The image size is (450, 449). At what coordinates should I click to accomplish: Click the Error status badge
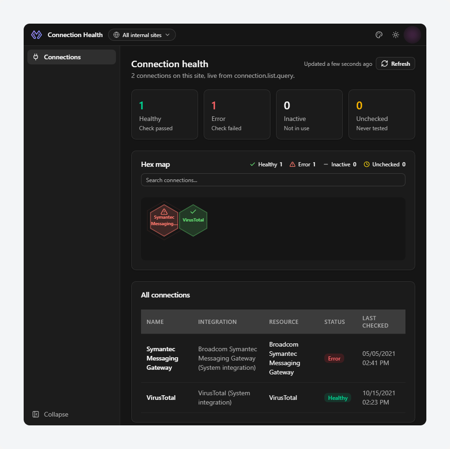(x=334, y=358)
